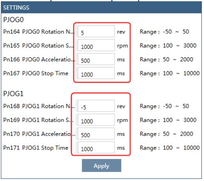
Task: Select Pn164 'Range : -50 ~ 50' text
Action: 165,32
